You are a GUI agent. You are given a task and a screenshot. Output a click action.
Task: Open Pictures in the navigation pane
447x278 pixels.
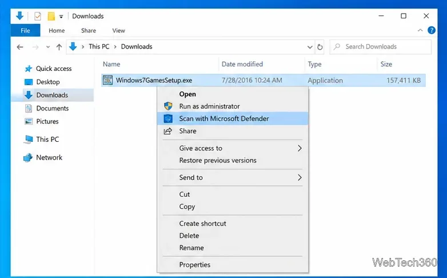point(47,121)
